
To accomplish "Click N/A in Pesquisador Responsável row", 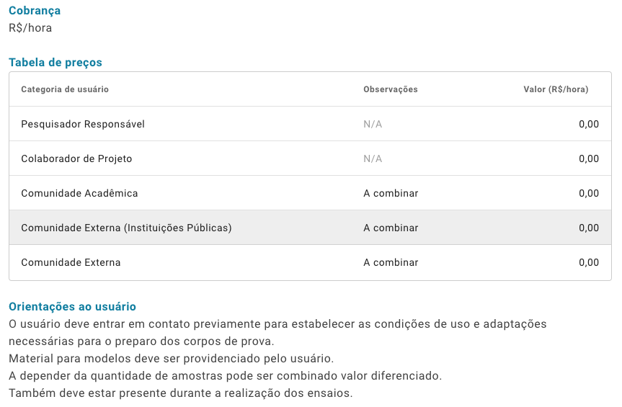I will click(373, 124).
